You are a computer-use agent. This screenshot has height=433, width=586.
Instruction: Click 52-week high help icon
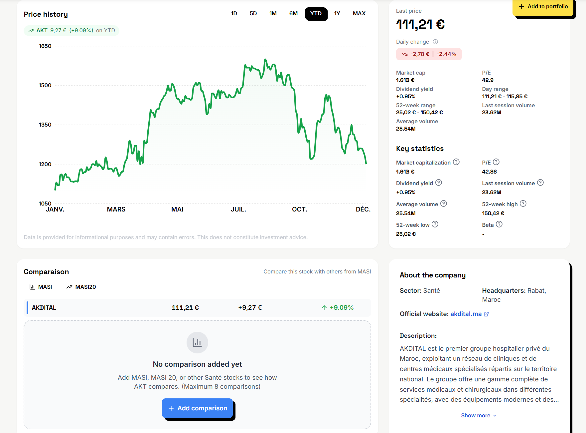[x=523, y=204]
